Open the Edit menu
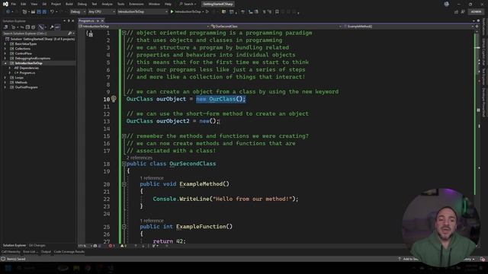The image size is (488, 274). coord(24,4)
